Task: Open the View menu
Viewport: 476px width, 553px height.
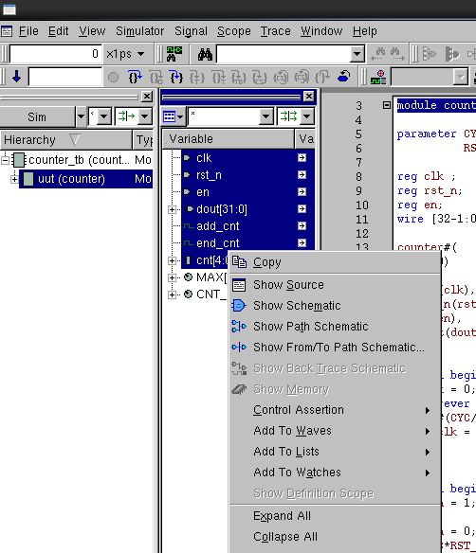Action: 92,31
